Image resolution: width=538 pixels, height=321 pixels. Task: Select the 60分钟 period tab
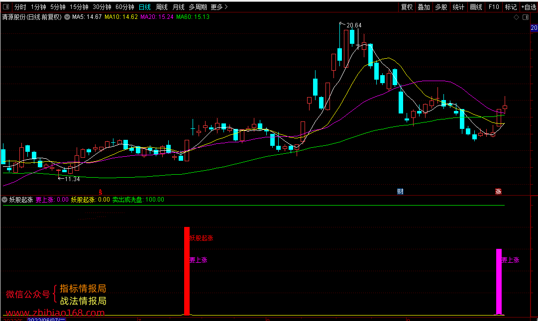(x=124, y=7)
